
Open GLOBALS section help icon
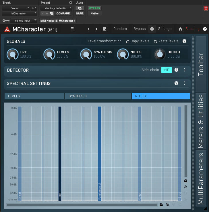click(x=184, y=41)
